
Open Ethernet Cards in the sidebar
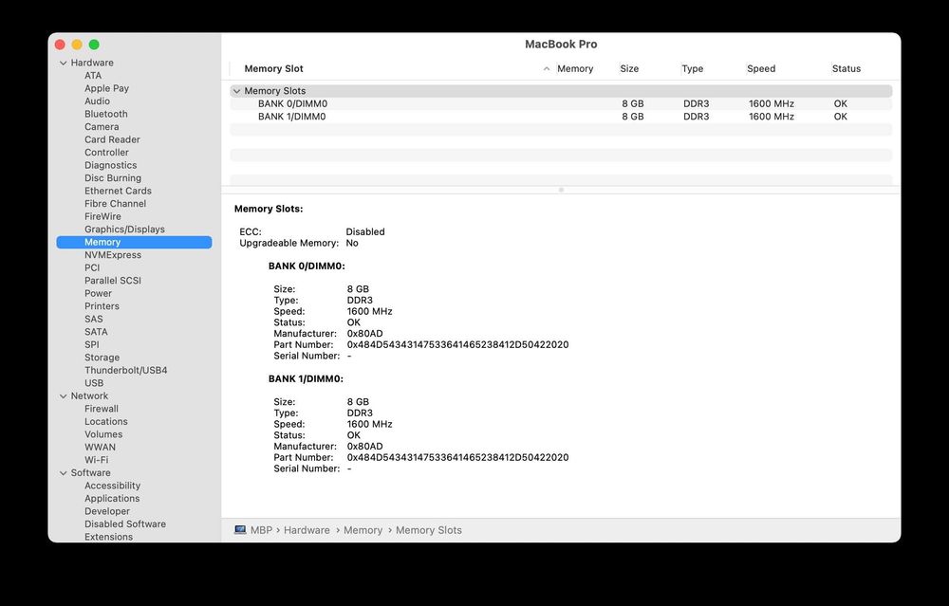pyautogui.click(x=118, y=191)
